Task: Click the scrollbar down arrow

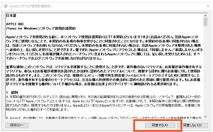Action: tap(205, 117)
